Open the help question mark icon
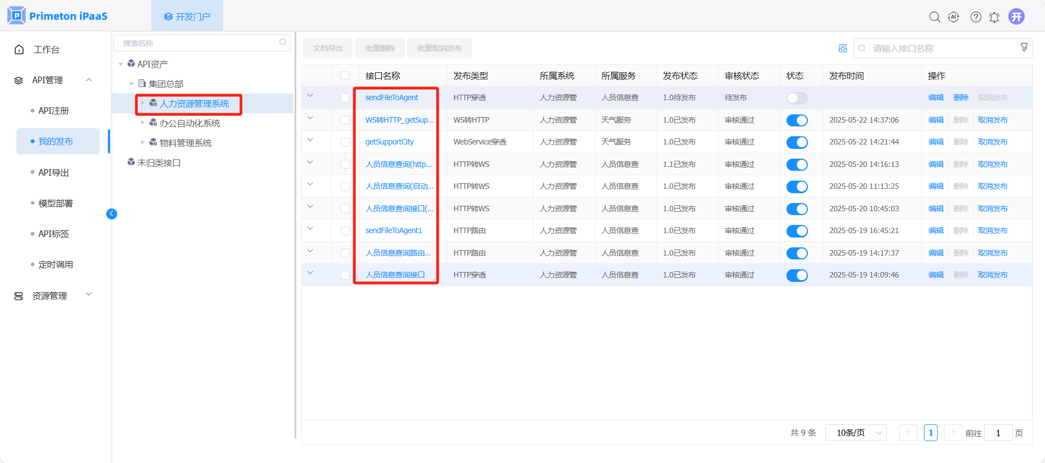 [x=975, y=17]
